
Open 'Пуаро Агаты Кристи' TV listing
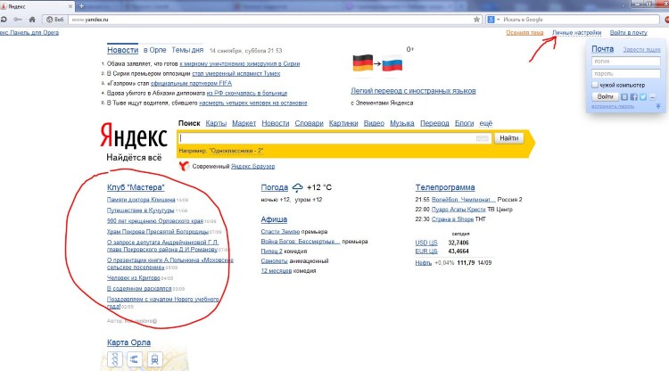[x=458, y=210]
